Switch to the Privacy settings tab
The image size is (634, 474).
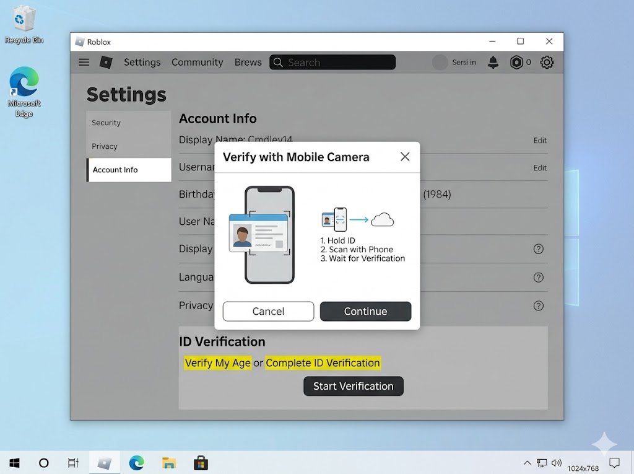tap(129, 146)
